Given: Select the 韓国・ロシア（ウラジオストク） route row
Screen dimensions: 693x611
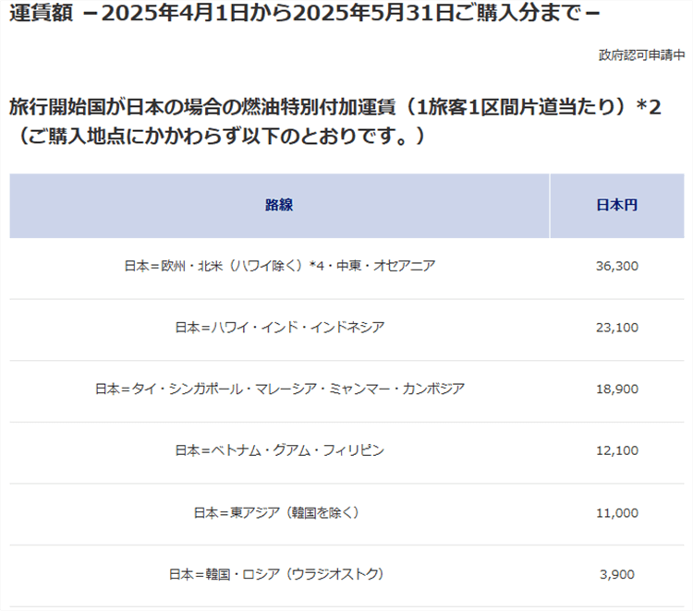Looking at the screenshot, I should 279,574.
